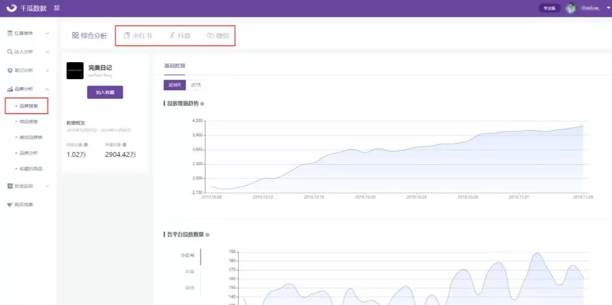612x305 pixels.
Task: Select the 近7天 time range option
Action: (x=195, y=85)
